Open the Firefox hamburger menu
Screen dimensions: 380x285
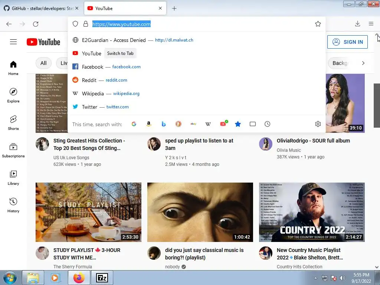click(371, 24)
